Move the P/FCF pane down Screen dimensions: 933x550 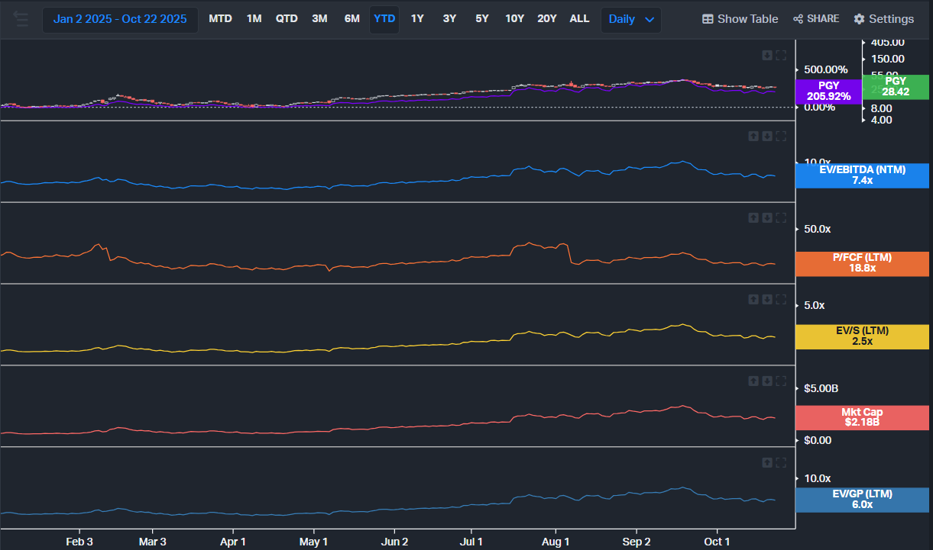coord(767,218)
